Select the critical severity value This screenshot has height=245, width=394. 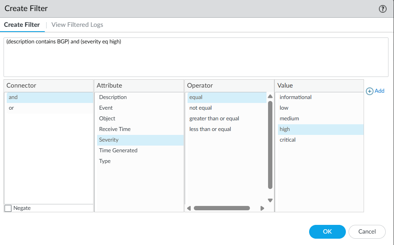tap(287, 140)
